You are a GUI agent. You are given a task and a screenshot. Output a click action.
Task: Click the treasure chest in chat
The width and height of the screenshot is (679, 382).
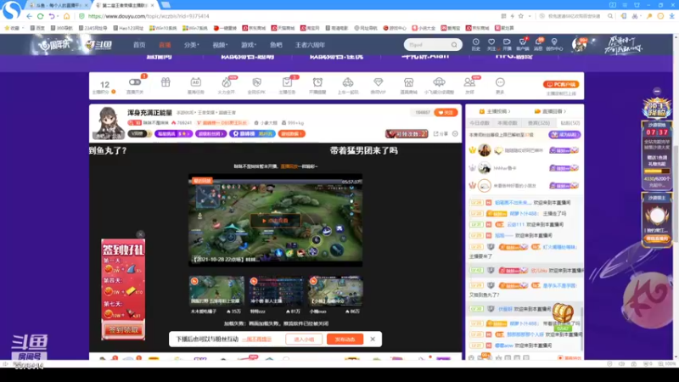click(x=563, y=312)
